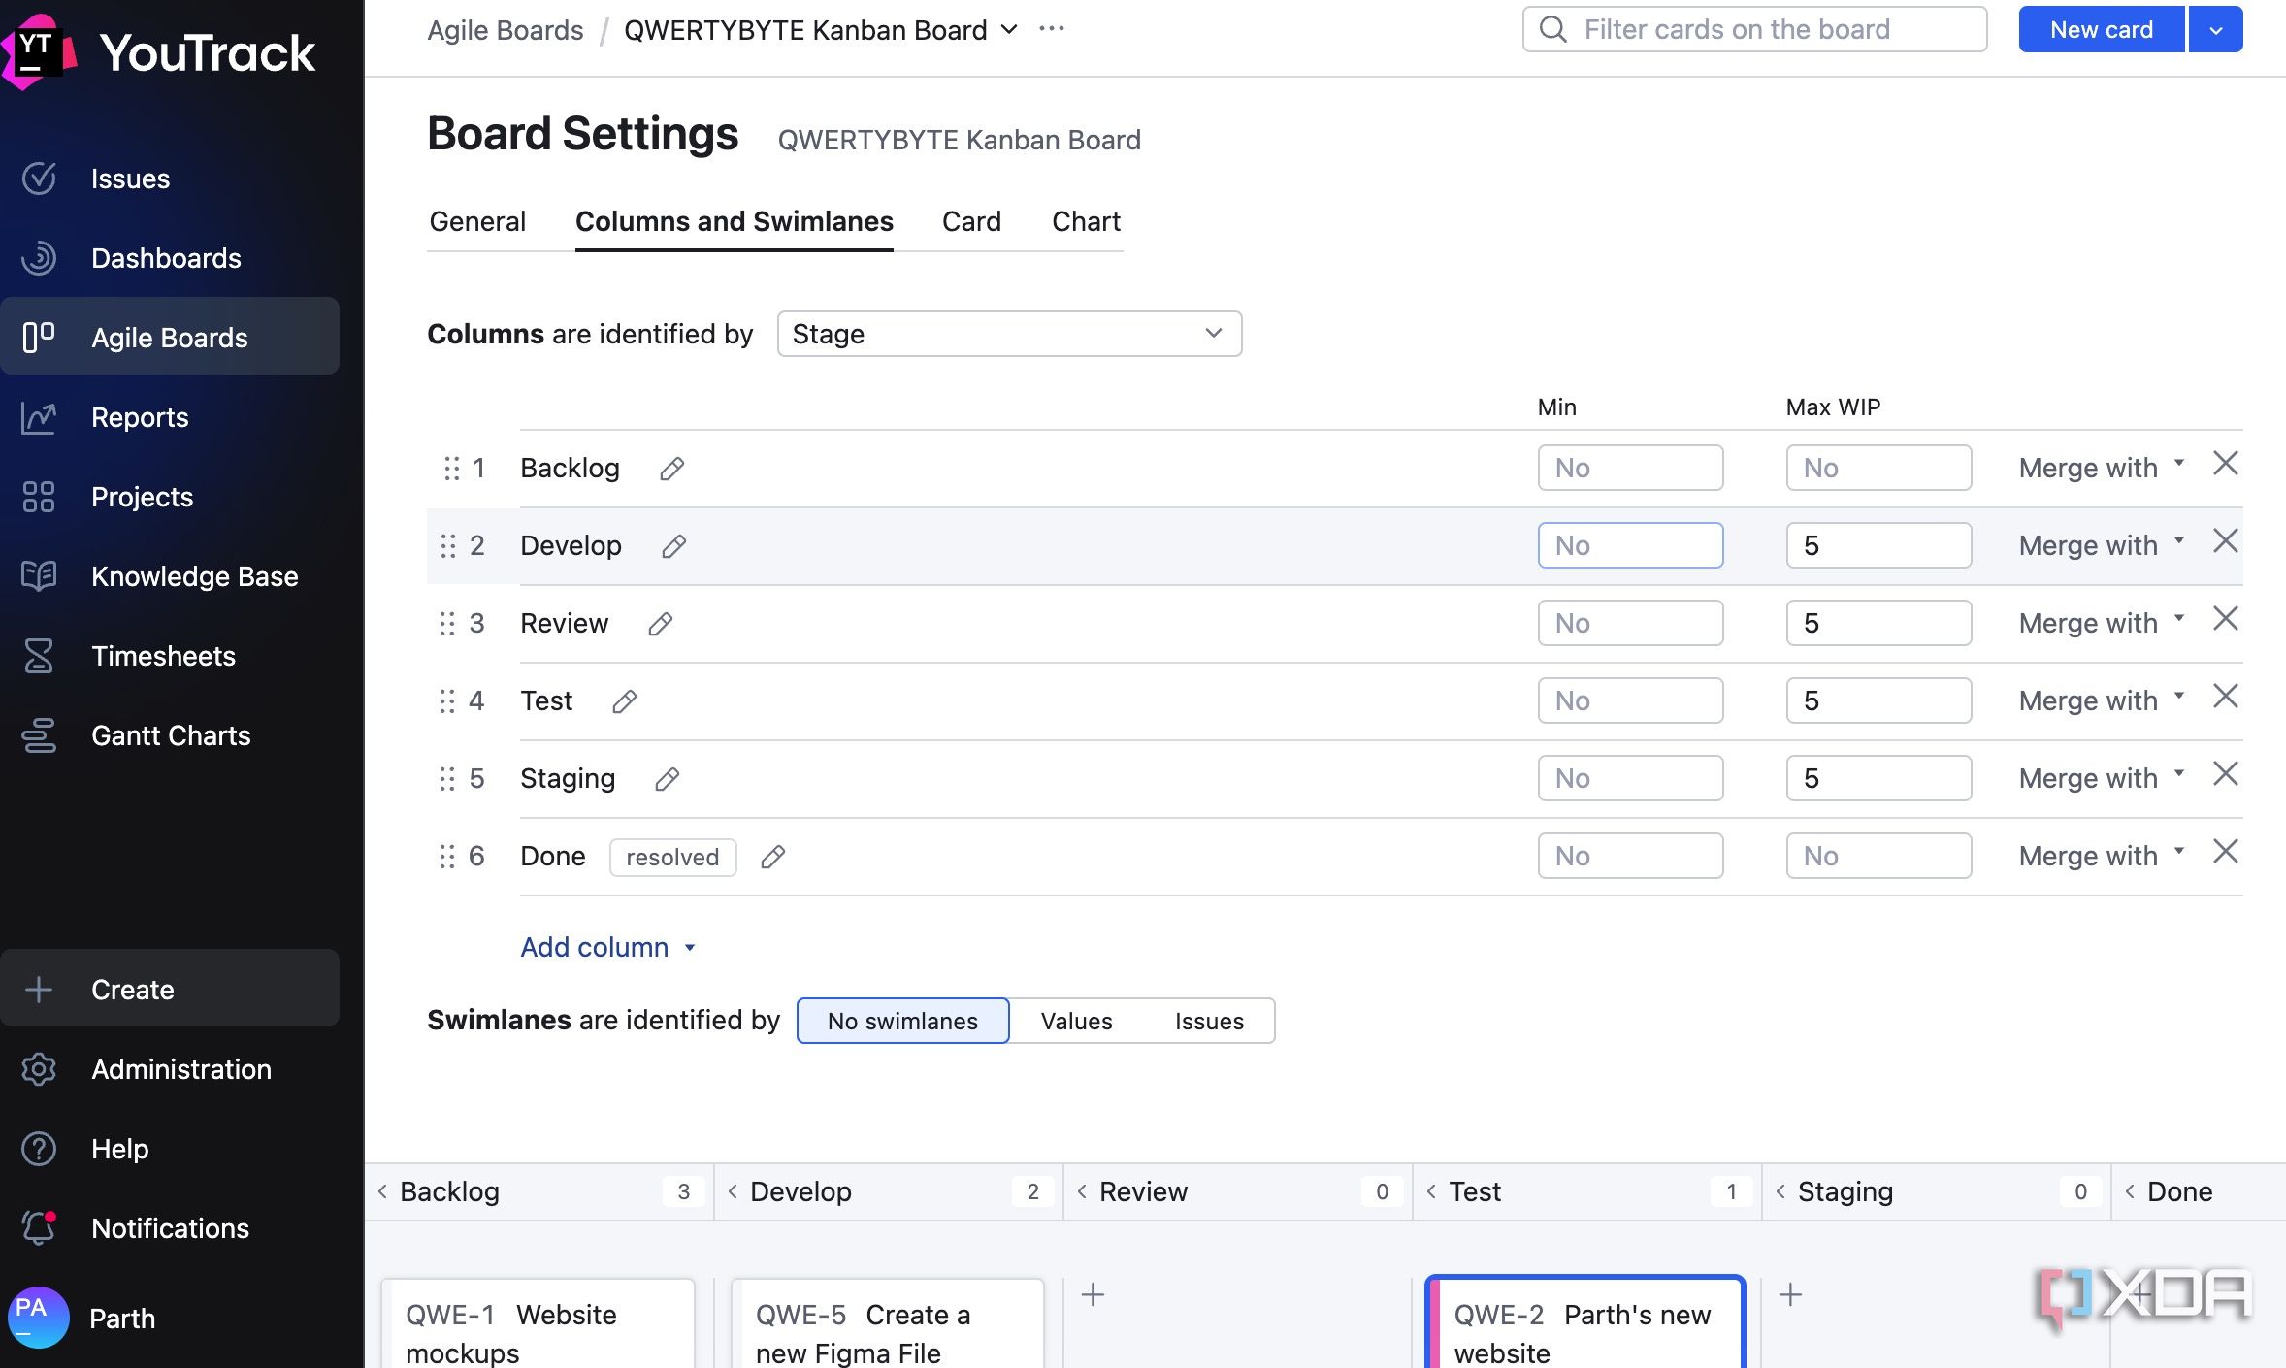Open Agile Boards in the sidebar
The image size is (2286, 1368).
click(170, 338)
